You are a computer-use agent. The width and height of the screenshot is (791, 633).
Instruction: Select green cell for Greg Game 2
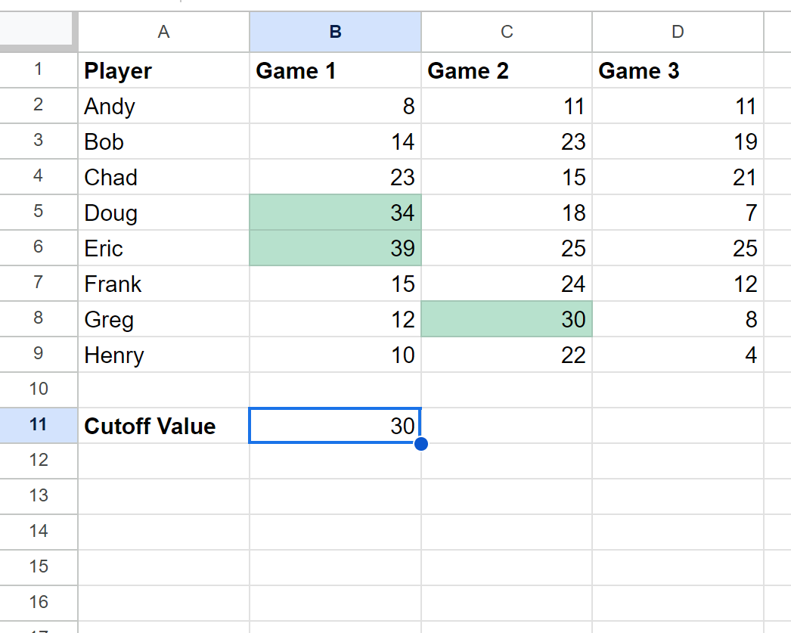tap(507, 319)
